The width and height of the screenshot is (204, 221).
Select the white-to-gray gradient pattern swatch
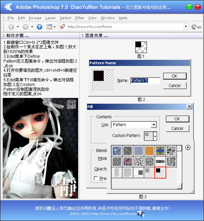138,172
